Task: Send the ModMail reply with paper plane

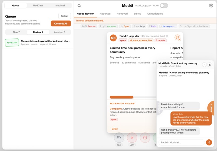Action: (x=209, y=142)
